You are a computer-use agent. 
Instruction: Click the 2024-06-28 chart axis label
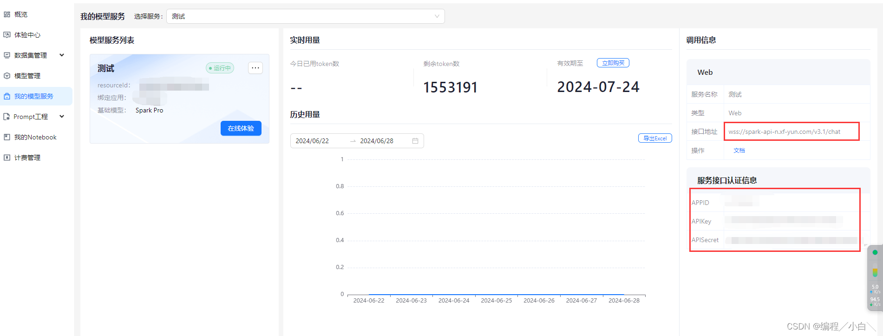[624, 301]
